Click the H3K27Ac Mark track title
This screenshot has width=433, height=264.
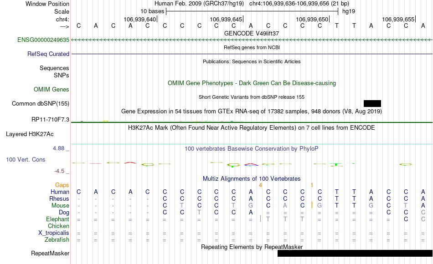click(x=252, y=128)
